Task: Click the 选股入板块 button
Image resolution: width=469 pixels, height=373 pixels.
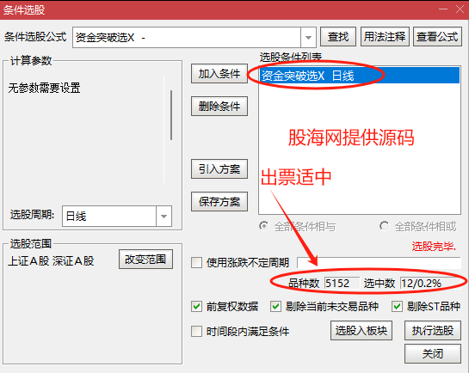Action: coord(361,331)
